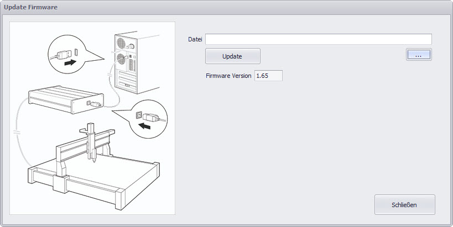
Task: Click the USB port on the controller box
Action: tap(89, 102)
